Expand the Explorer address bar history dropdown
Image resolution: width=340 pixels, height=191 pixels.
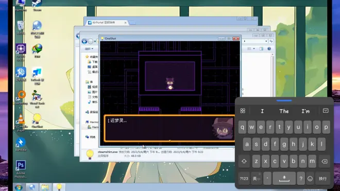coord(266,41)
